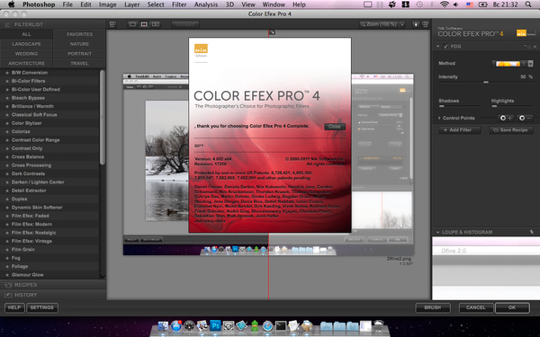Select the FAVORITES category tab
This screenshot has height=337, width=540.
pos(79,34)
